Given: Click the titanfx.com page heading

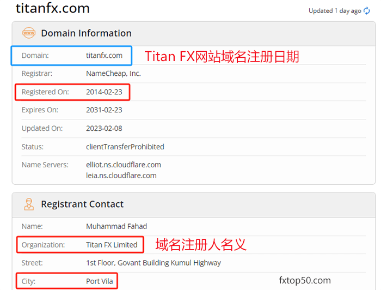Looking at the screenshot, I should pos(53,8).
